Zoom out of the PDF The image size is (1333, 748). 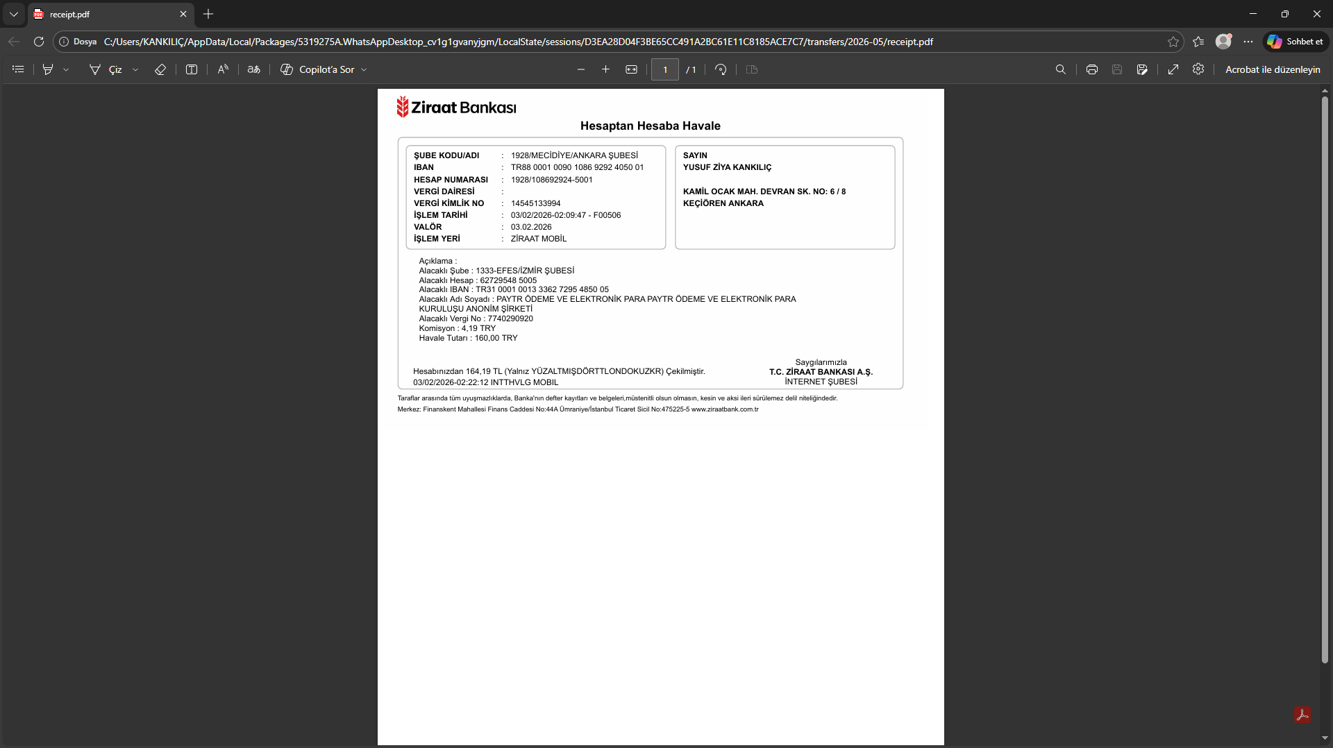click(x=581, y=69)
